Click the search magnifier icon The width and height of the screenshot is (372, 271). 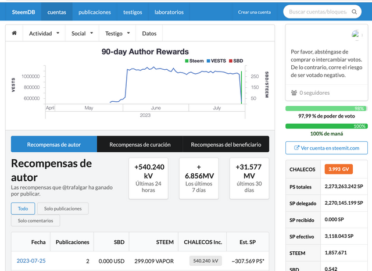pyautogui.click(x=354, y=12)
